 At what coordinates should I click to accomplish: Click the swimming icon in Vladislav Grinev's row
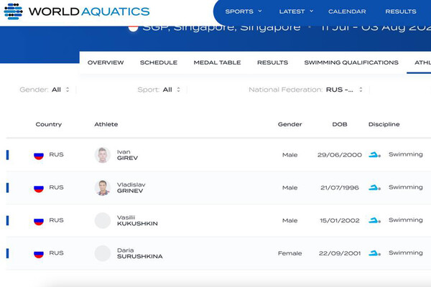click(x=374, y=188)
